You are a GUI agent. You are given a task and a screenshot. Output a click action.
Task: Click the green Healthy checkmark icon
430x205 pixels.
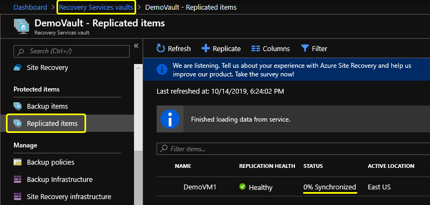tap(242, 187)
